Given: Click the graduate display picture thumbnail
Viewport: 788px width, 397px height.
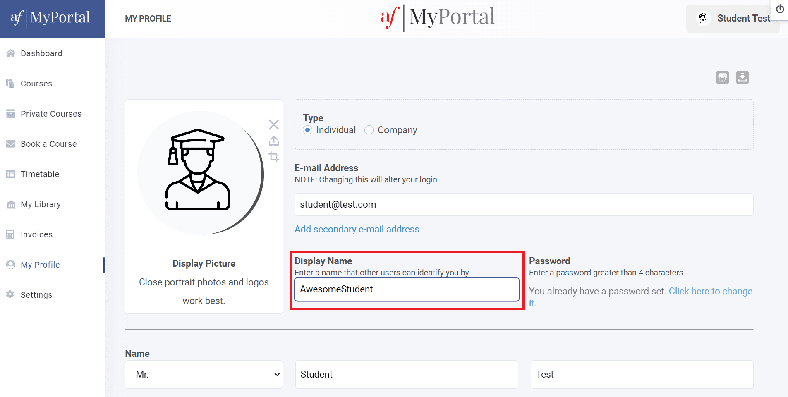Looking at the screenshot, I should (198, 173).
